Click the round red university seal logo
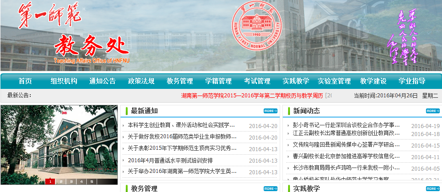Viewport: 442px width, 192px height. (257, 25)
